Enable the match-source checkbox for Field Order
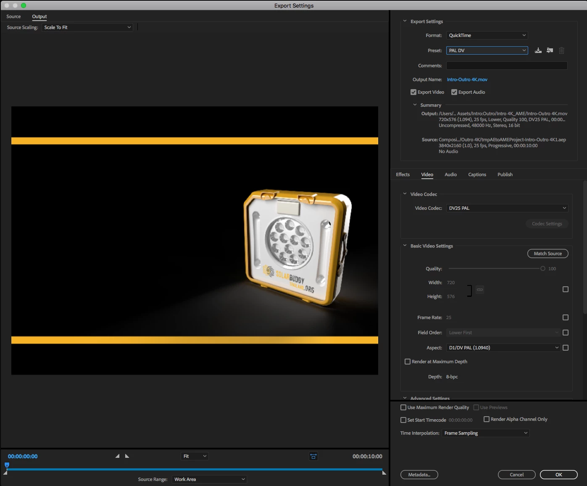The image size is (587, 486). (566, 333)
